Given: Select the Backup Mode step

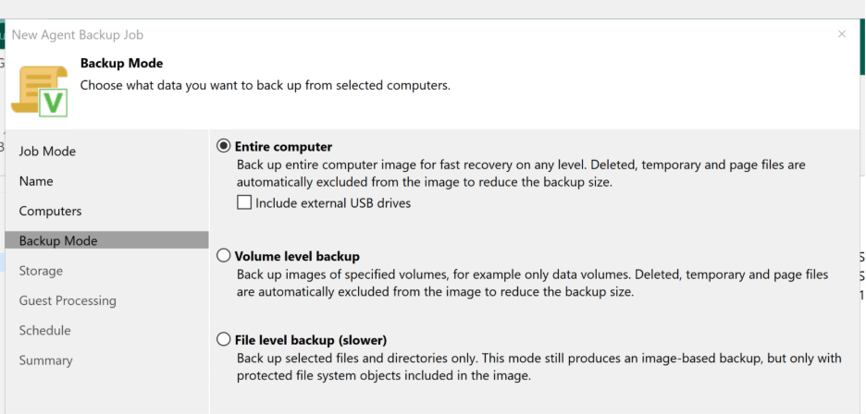Looking at the screenshot, I should point(58,241).
